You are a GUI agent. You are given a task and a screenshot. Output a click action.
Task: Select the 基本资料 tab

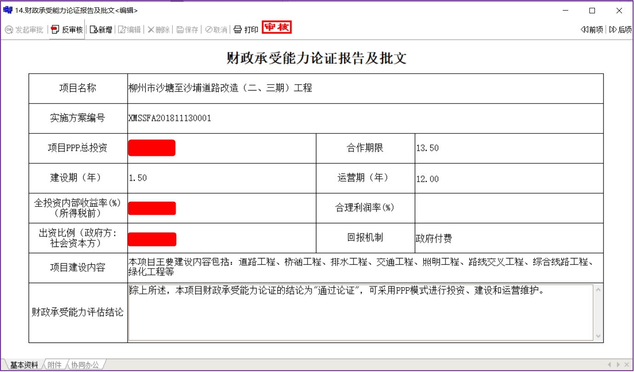[x=24, y=365]
